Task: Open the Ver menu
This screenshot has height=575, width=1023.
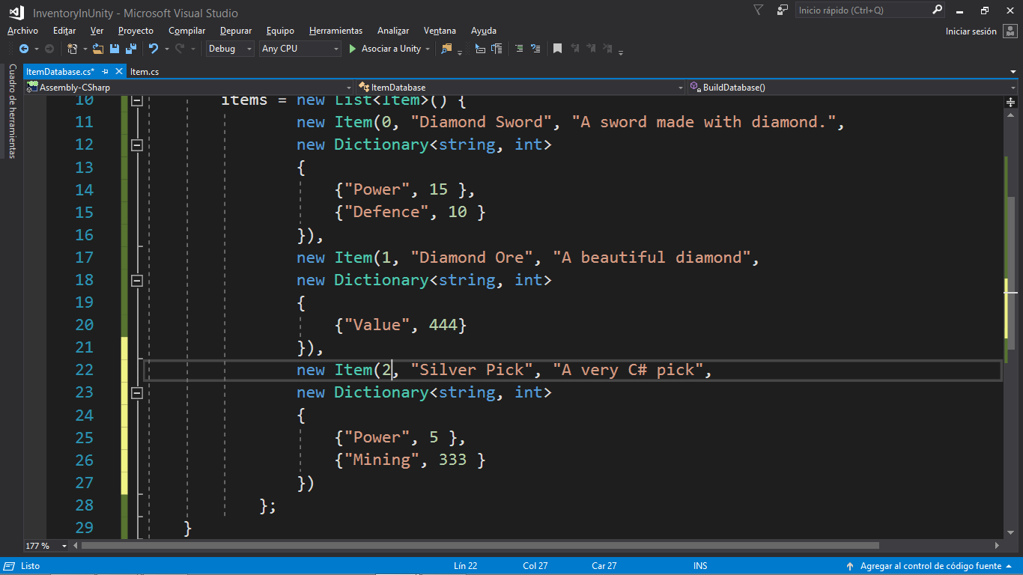Action: click(97, 31)
